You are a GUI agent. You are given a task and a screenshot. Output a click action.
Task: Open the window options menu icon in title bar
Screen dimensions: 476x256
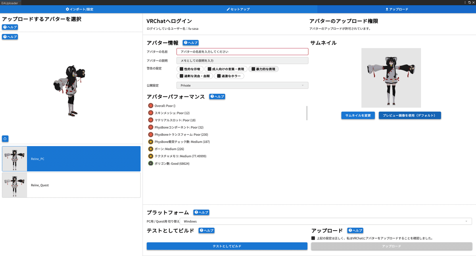tap(465, 2)
